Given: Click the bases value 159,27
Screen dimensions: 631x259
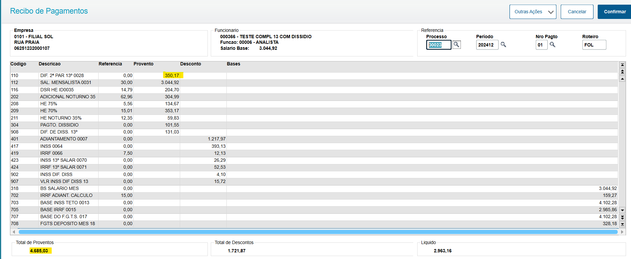Looking at the screenshot, I should click(x=610, y=195).
